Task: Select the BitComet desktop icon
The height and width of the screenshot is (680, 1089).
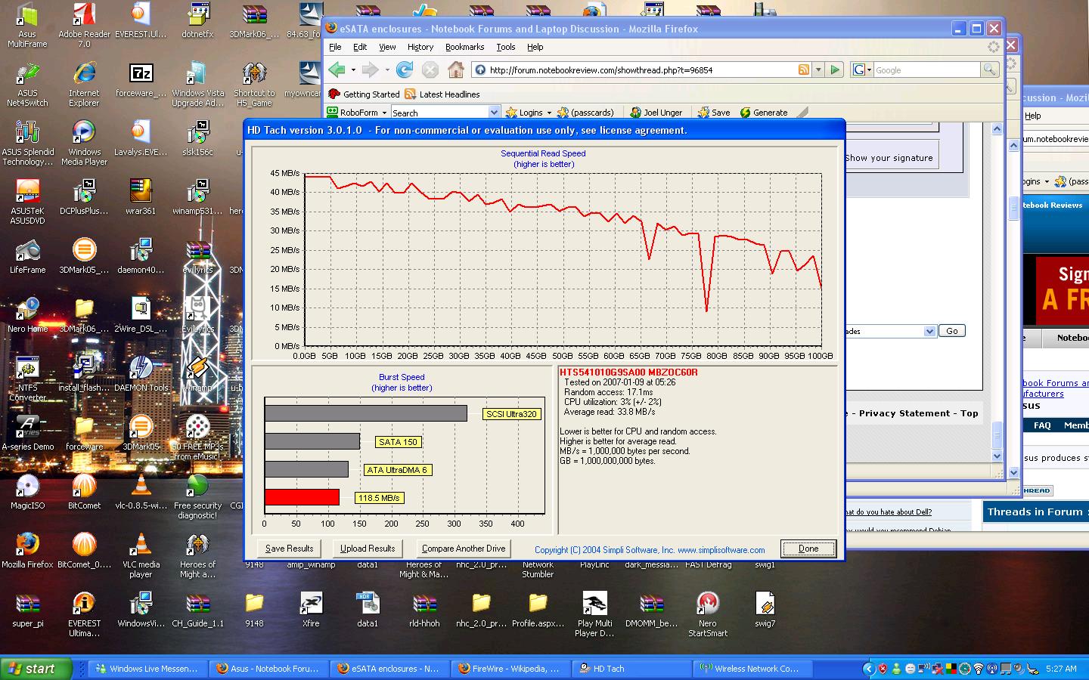Action: point(84,492)
